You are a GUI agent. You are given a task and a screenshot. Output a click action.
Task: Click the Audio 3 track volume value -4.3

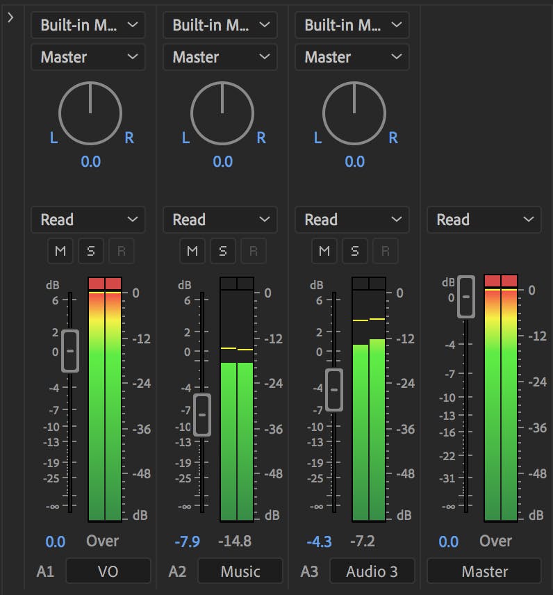[x=319, y=541]
